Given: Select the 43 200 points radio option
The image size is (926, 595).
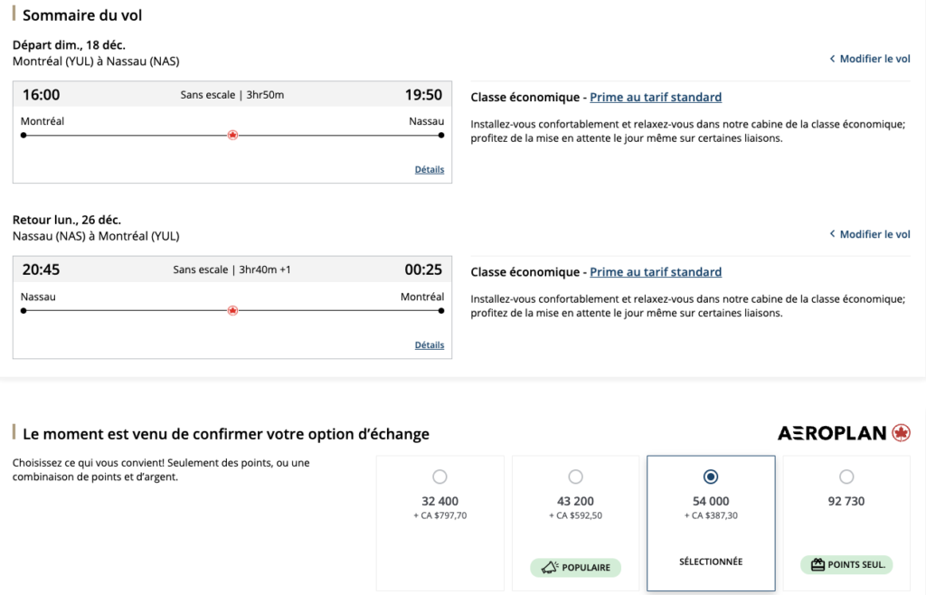Looking at the screenshot, I should 575,477.
